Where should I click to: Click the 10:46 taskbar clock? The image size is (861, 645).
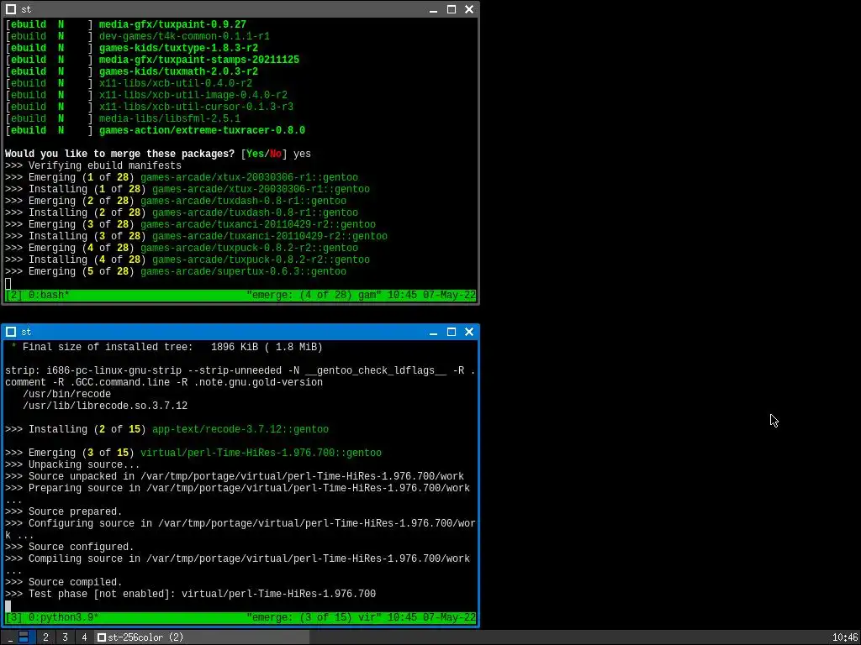pyautogui.click(x=844, y=637)
